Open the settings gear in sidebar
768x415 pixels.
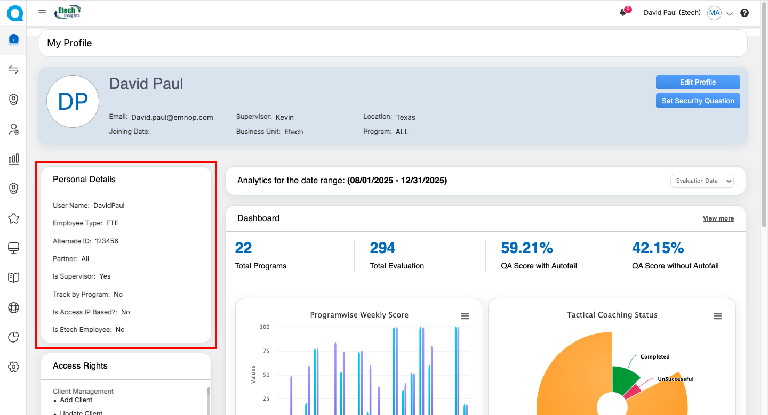pyautogui.click(x=14, y=367)
